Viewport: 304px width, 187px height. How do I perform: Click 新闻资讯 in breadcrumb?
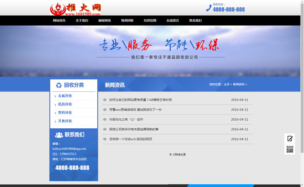pos(239,85)
